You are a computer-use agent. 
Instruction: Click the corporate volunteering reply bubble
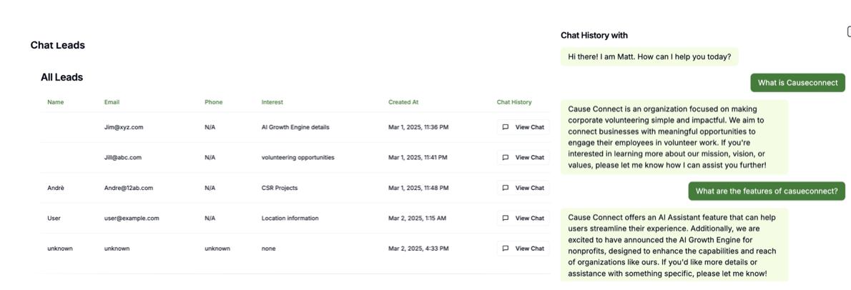point(674,137)
